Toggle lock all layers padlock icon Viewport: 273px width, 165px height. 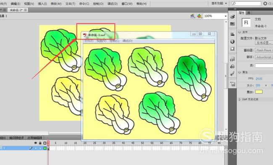(40, 143)
